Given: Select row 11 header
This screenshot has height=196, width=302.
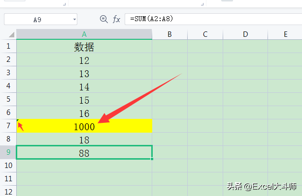Looking at the screenshot, I should 8,179.
